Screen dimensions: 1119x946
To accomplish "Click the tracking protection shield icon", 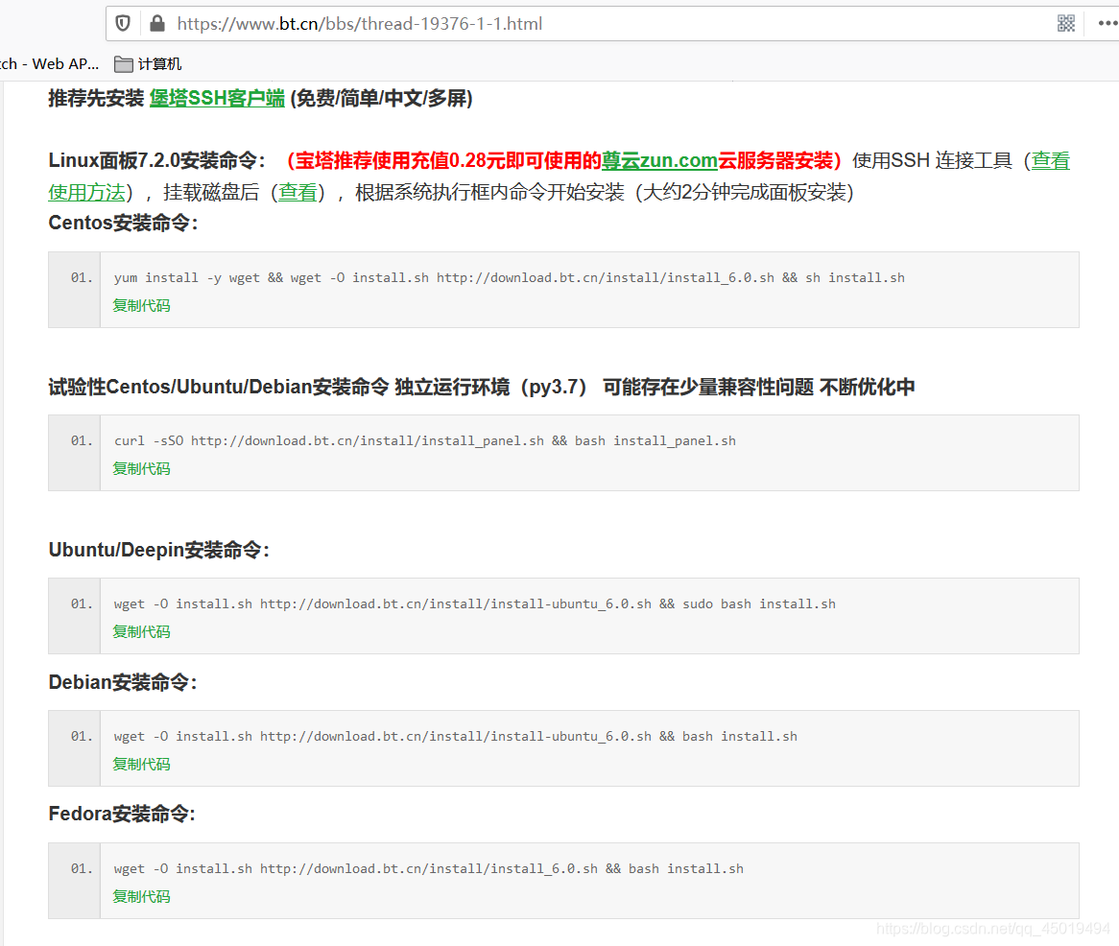I will pos(123,23).
